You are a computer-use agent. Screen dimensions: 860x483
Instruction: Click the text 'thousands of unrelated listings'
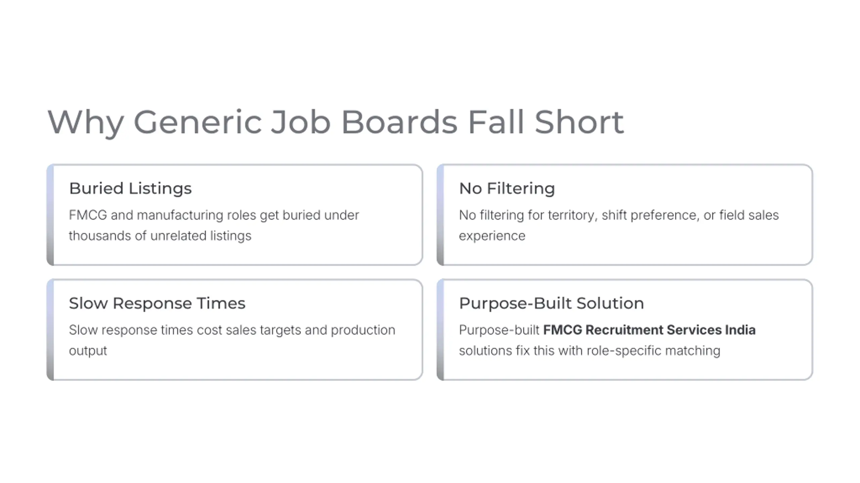160,236
